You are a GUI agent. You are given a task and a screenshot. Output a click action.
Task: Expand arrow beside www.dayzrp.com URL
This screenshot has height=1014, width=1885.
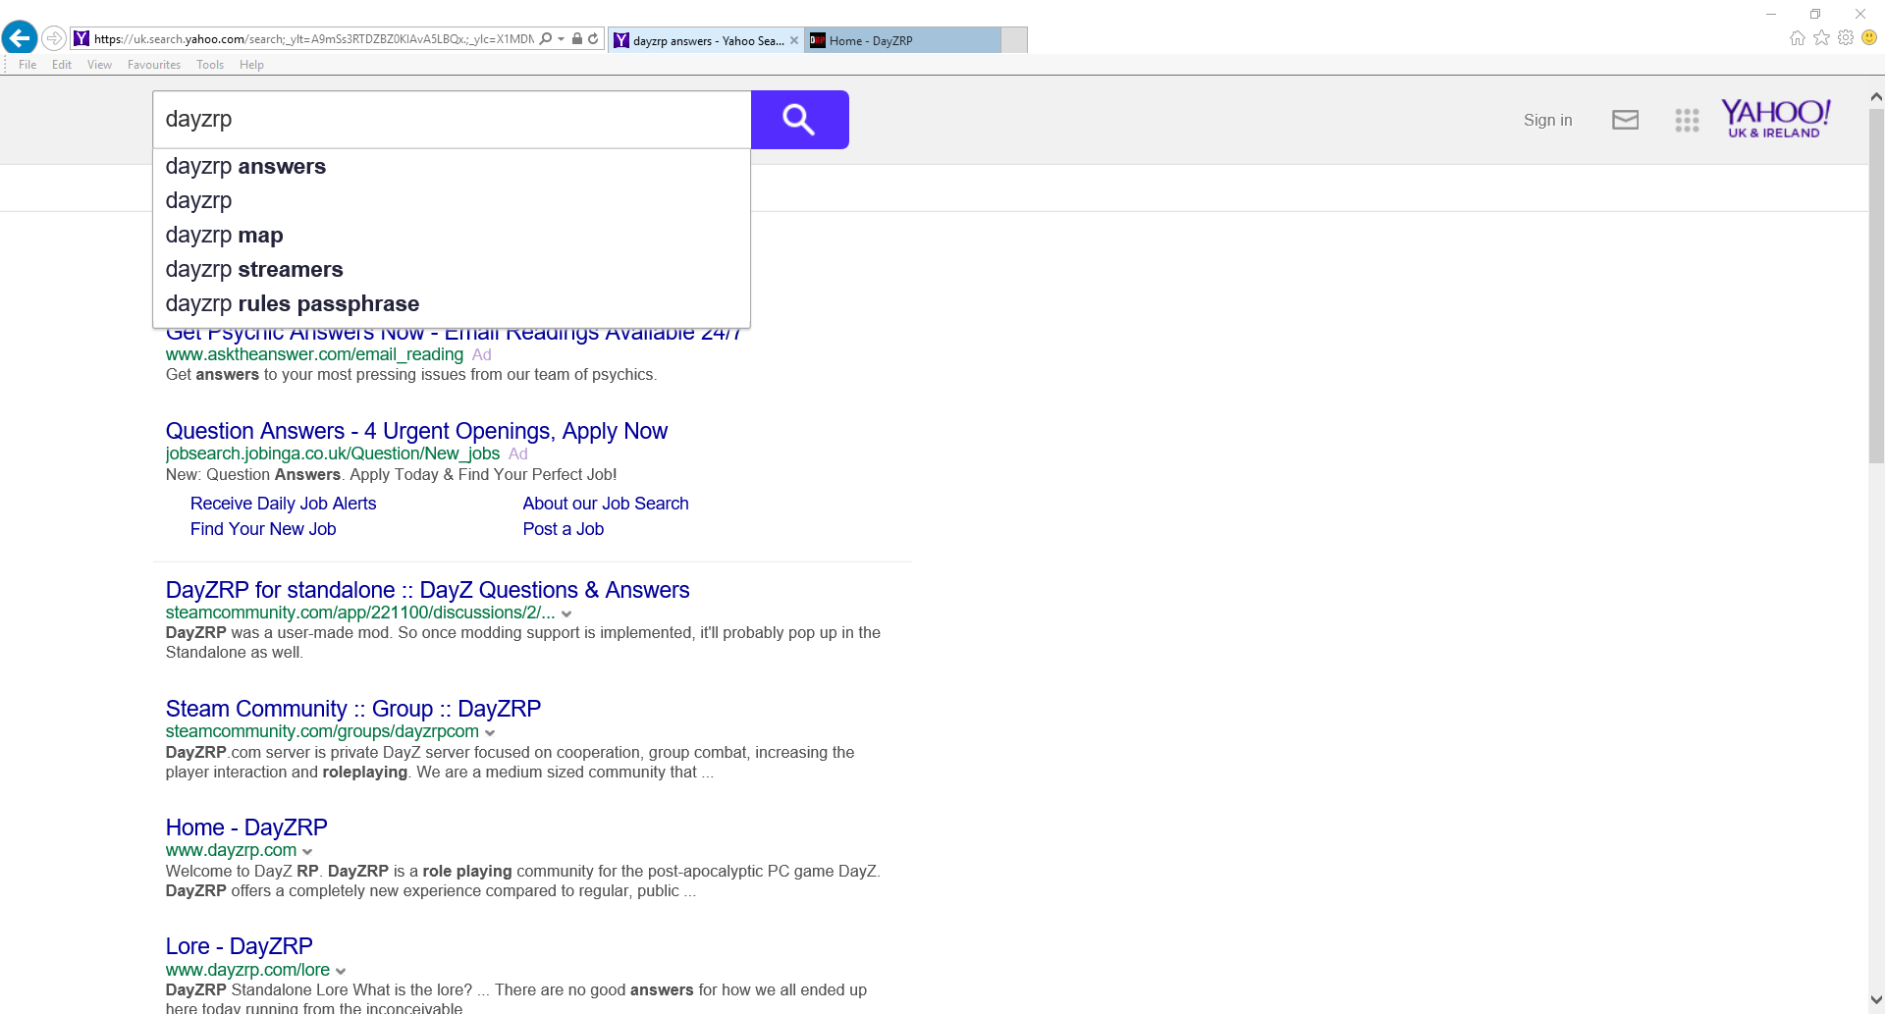click(x=307, y=852)
